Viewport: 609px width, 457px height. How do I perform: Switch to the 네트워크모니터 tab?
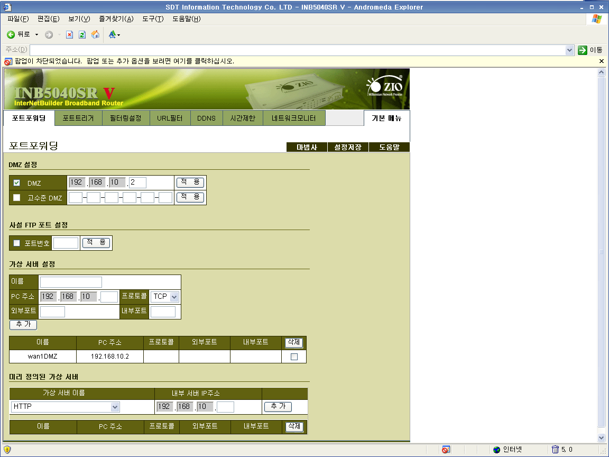click(x=294, y=118)
